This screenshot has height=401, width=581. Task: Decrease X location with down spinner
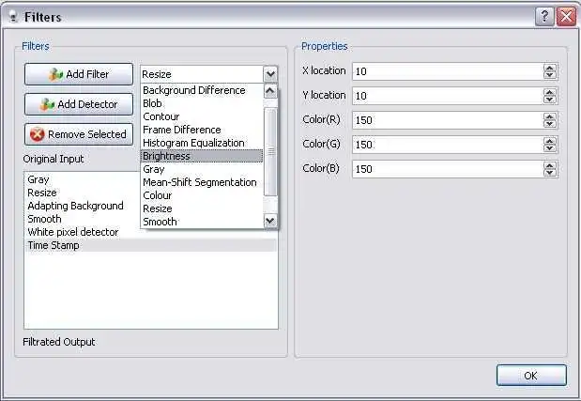pyautogui.click(x=550, y=75)
